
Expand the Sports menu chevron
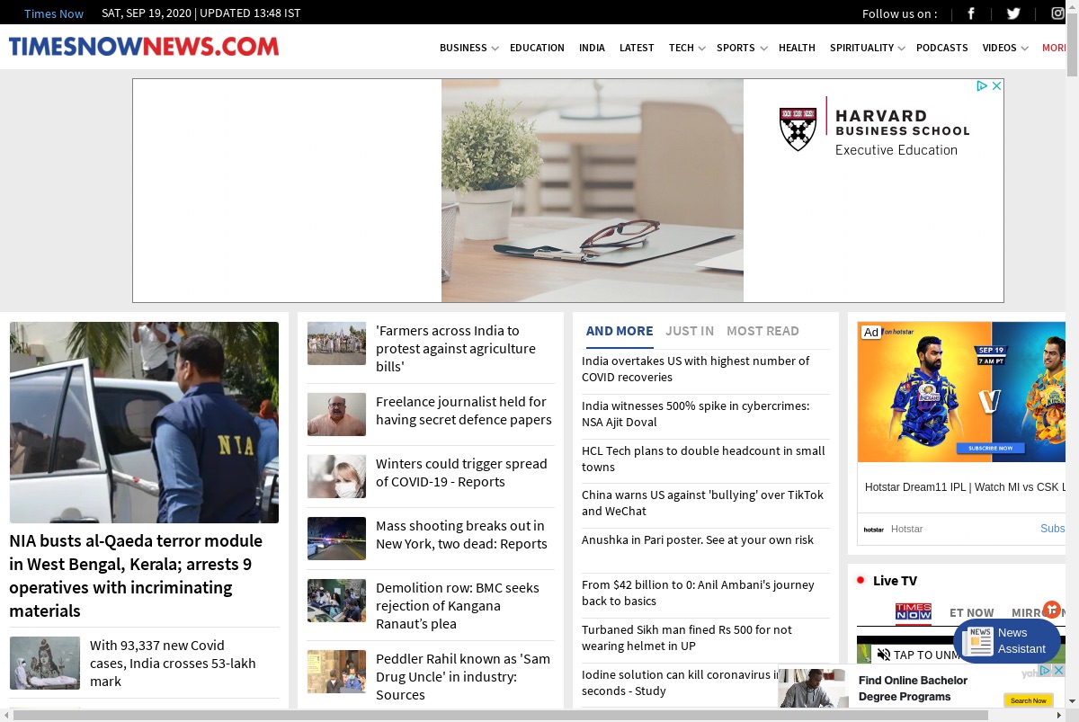[763, 49]
